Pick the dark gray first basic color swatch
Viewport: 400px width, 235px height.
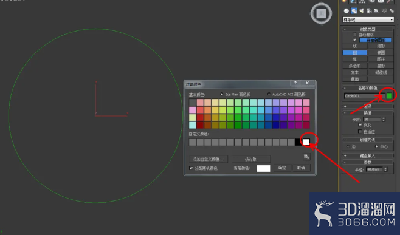(x=192, y=103)
